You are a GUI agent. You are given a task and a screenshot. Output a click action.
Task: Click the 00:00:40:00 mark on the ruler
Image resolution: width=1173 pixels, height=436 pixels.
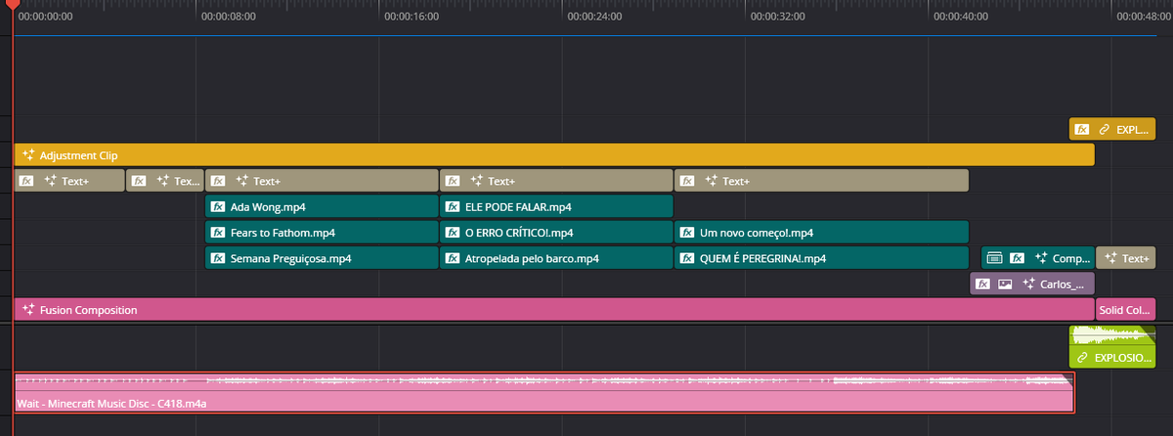pyautogui.click(x=961, y=17)
